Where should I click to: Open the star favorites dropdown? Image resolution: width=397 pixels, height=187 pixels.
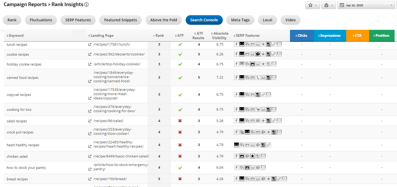tap(312, 5)
